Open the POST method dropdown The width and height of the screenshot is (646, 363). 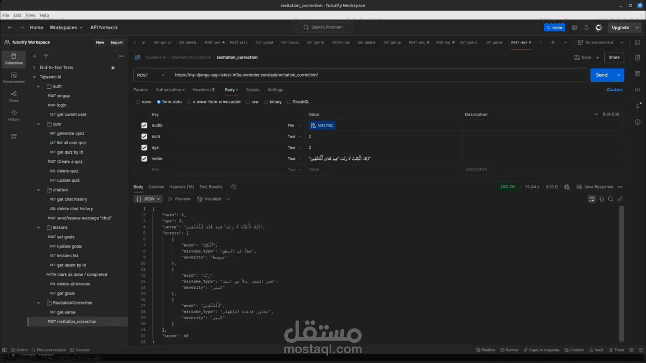click(x=151, y=75)
